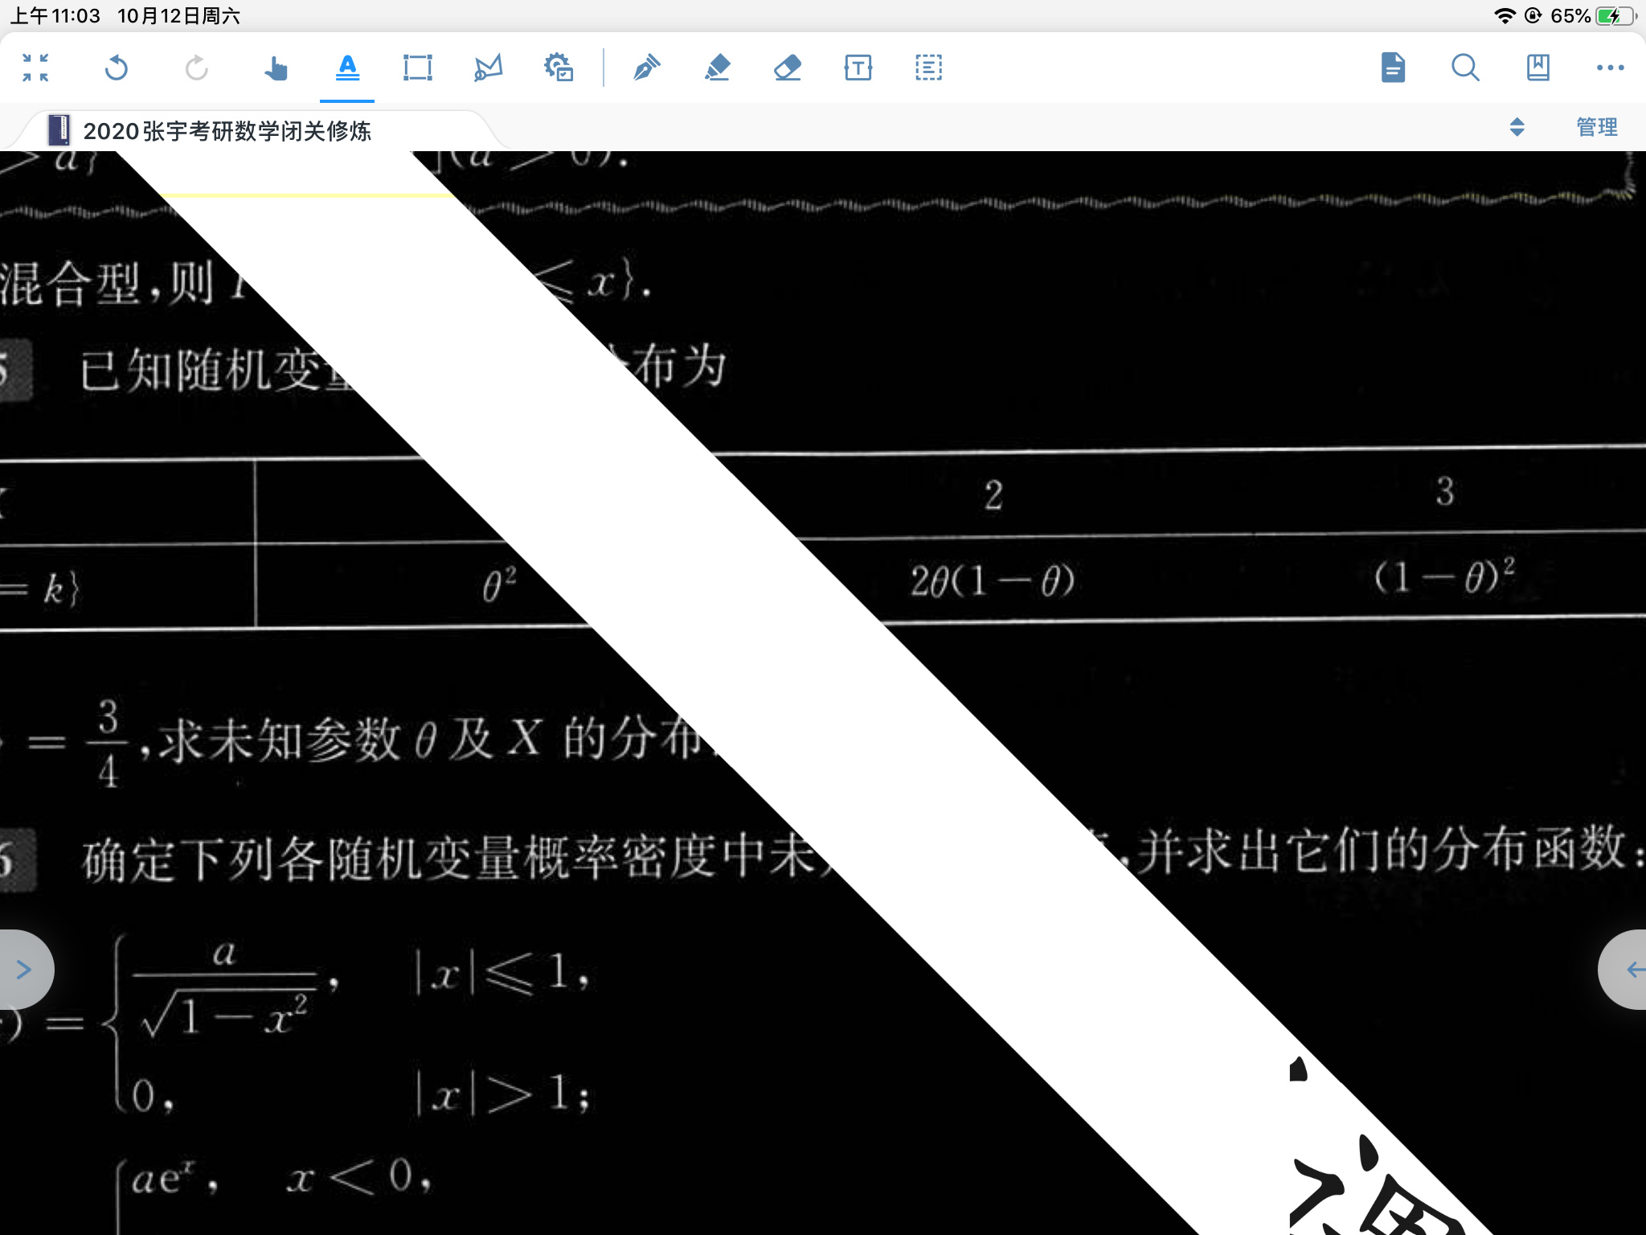
Task: Select the highlighter marker tool
Action: point(717,68)
